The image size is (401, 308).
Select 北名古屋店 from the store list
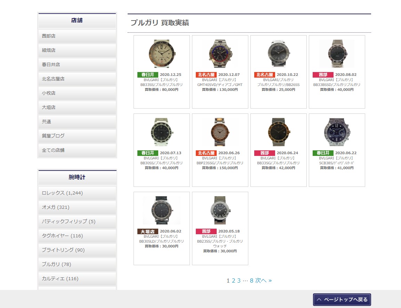pyautogui.click(x=77, y=79)
